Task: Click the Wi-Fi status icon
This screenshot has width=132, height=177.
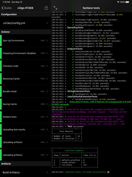Action: (x=118, y=2)
